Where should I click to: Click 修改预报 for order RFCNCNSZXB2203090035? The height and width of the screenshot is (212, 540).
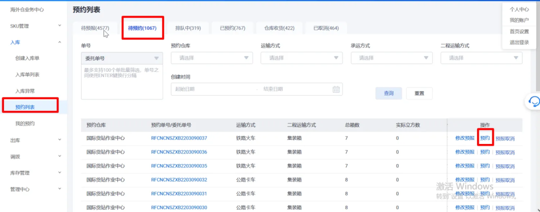464,166
